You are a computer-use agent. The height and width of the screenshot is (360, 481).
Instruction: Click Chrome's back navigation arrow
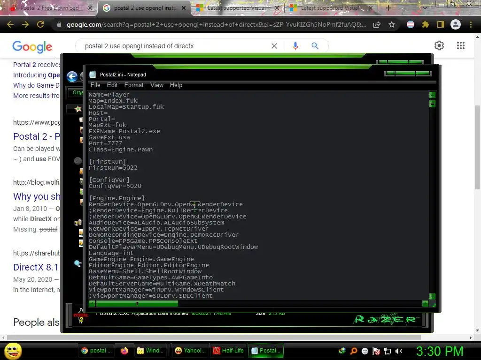click(x=10, y=24)
